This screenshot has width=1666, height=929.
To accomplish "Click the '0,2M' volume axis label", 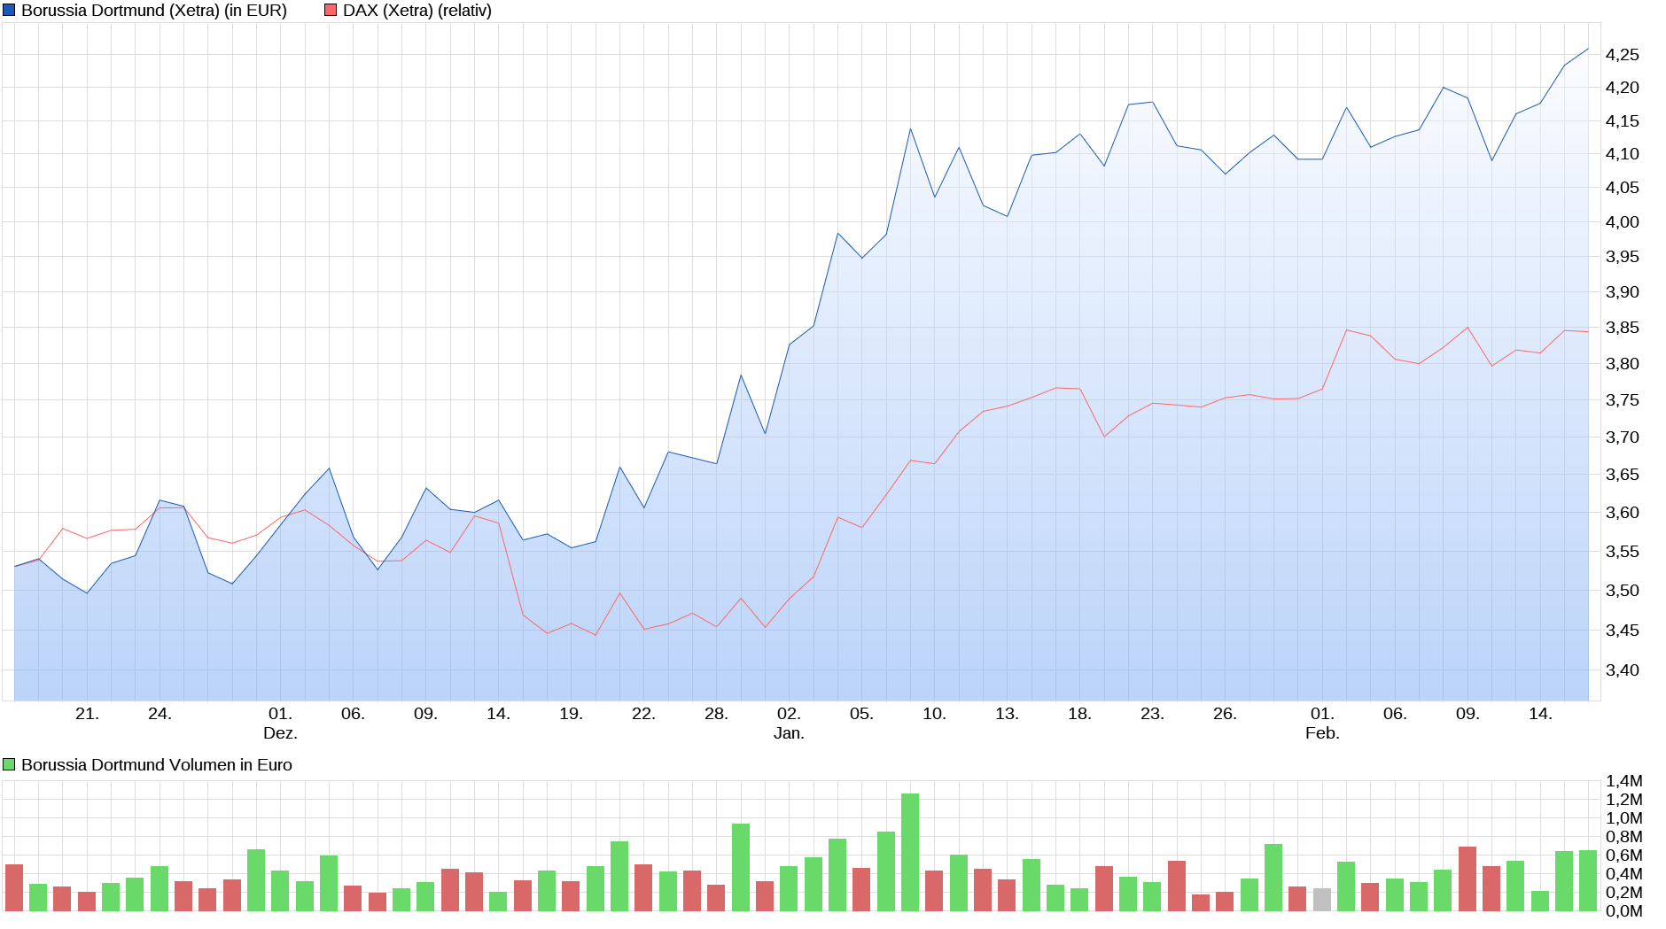I will tap(1624, 893).
